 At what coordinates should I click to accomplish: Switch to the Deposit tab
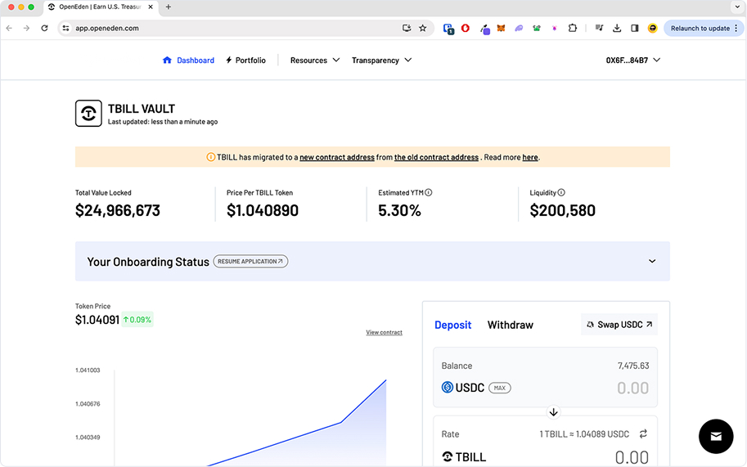click(452, 325)
